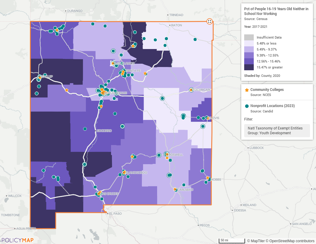Click the 'Insufficient Data' gray legend swatch

249,37
